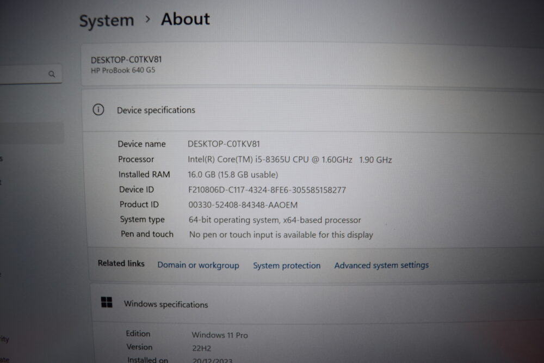This screenshot has width=544, height=363.
Task: Click the System type label
Action: click(142, 220)
